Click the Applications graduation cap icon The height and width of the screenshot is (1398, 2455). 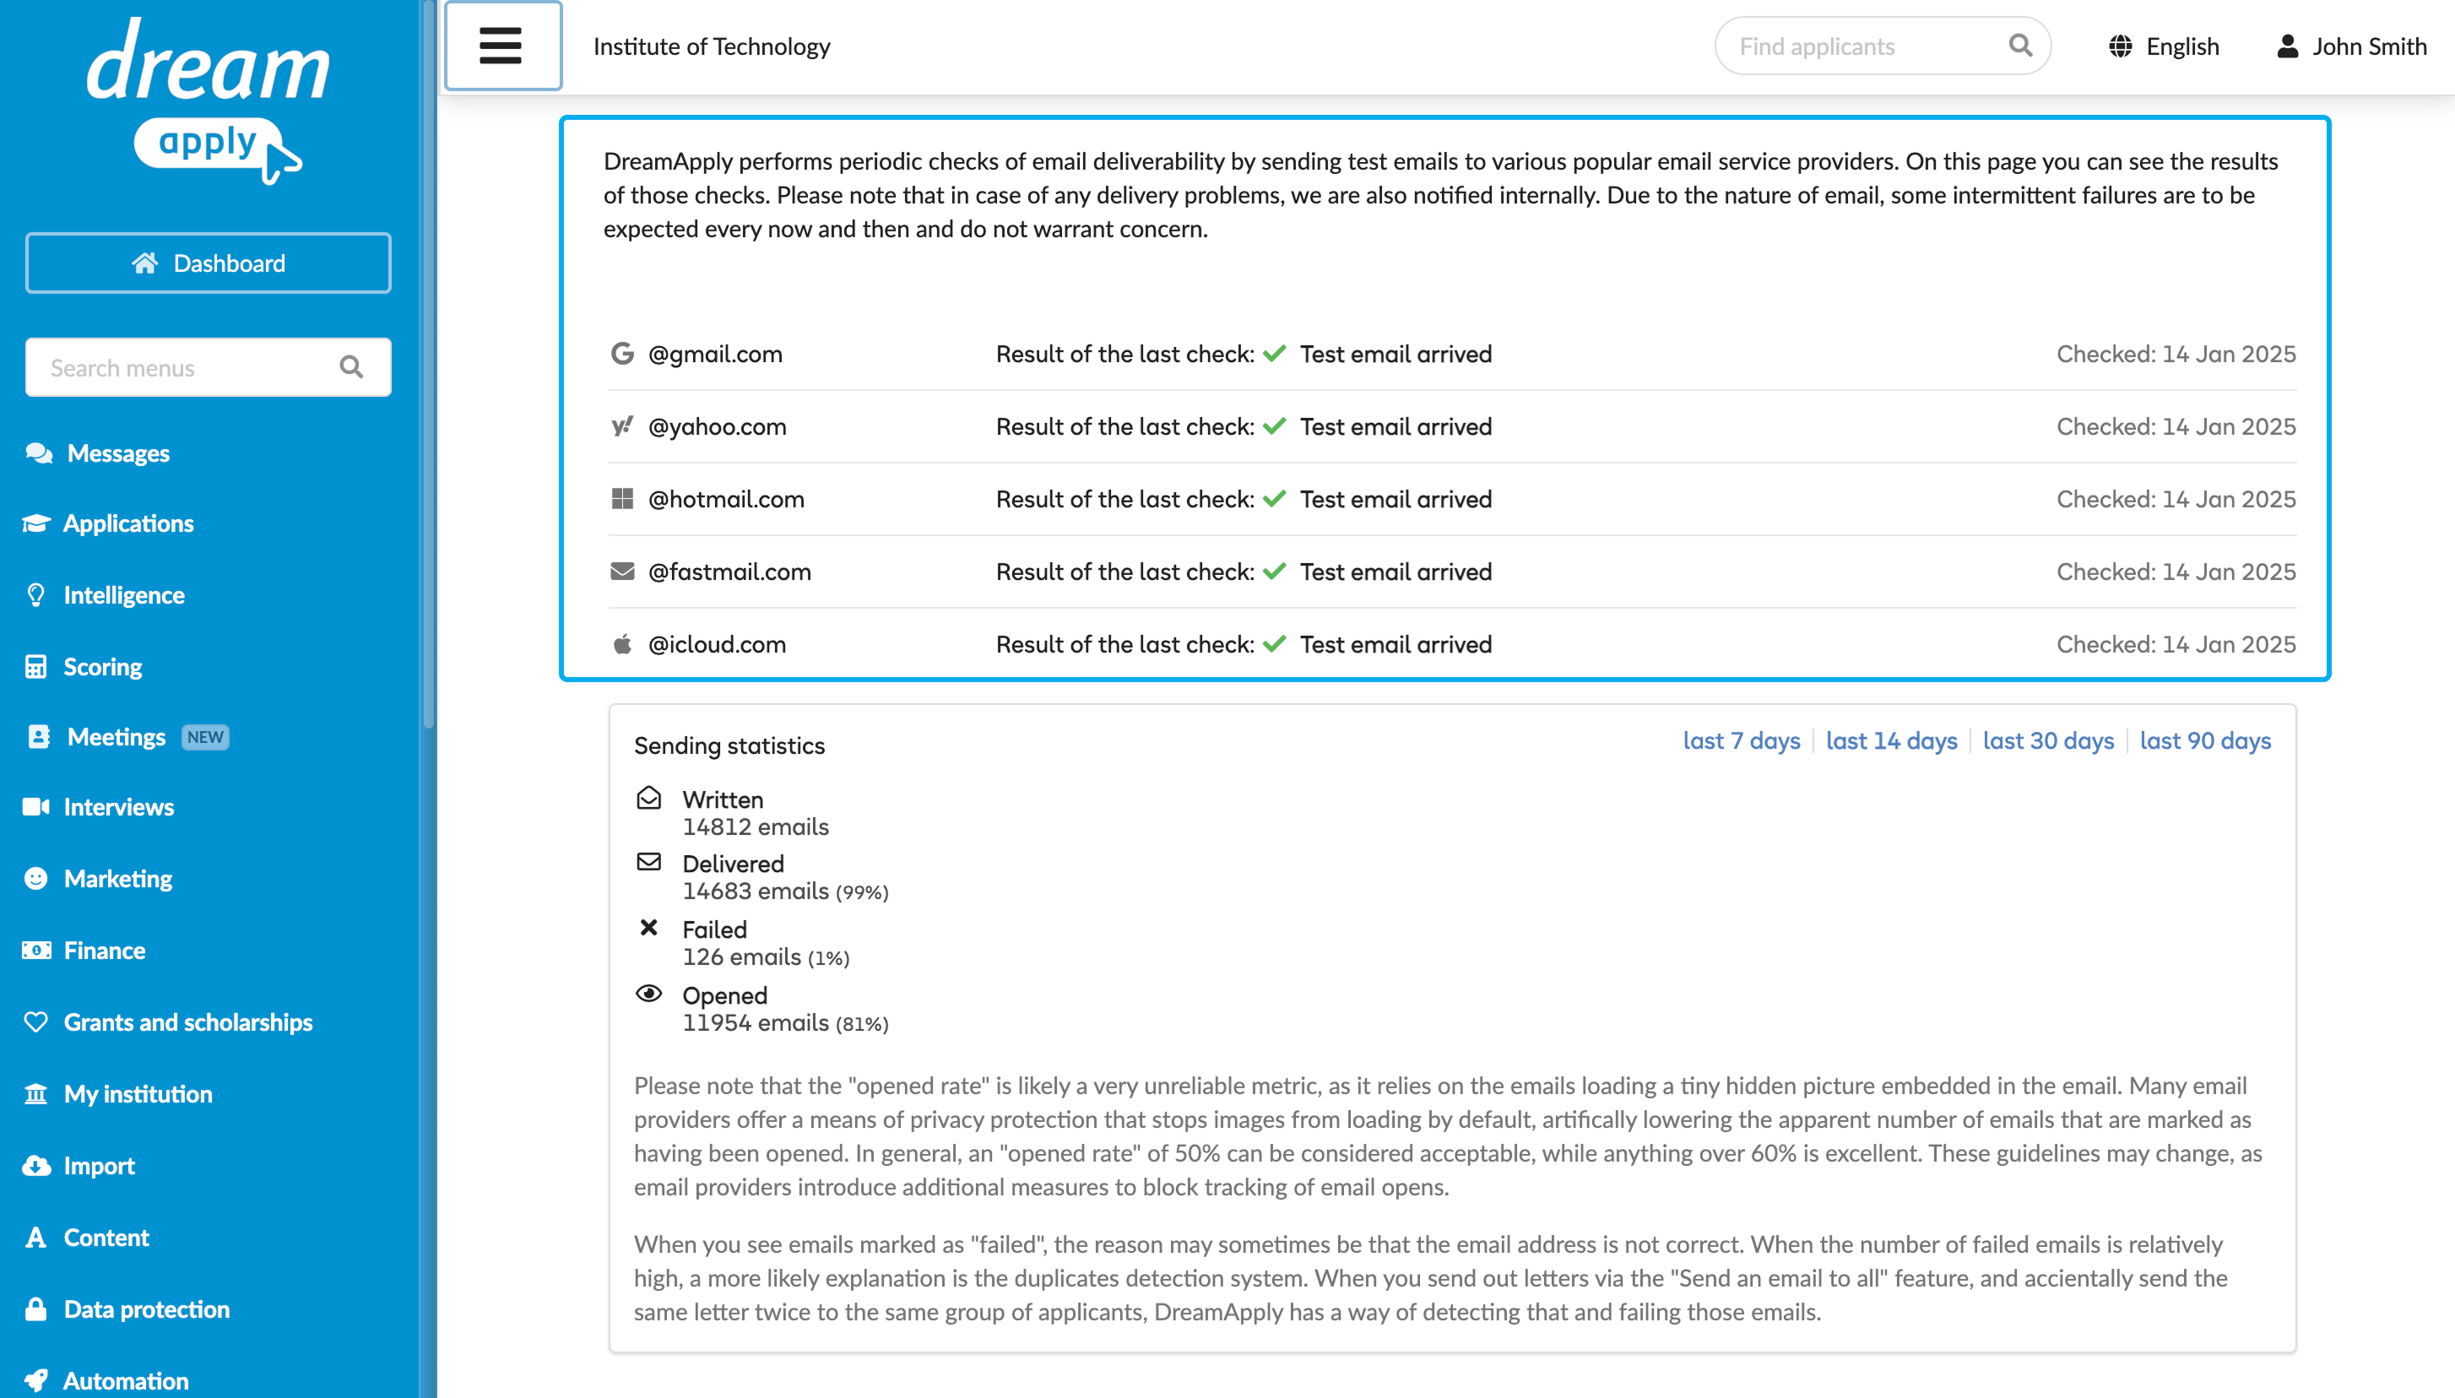pos(36,523)
